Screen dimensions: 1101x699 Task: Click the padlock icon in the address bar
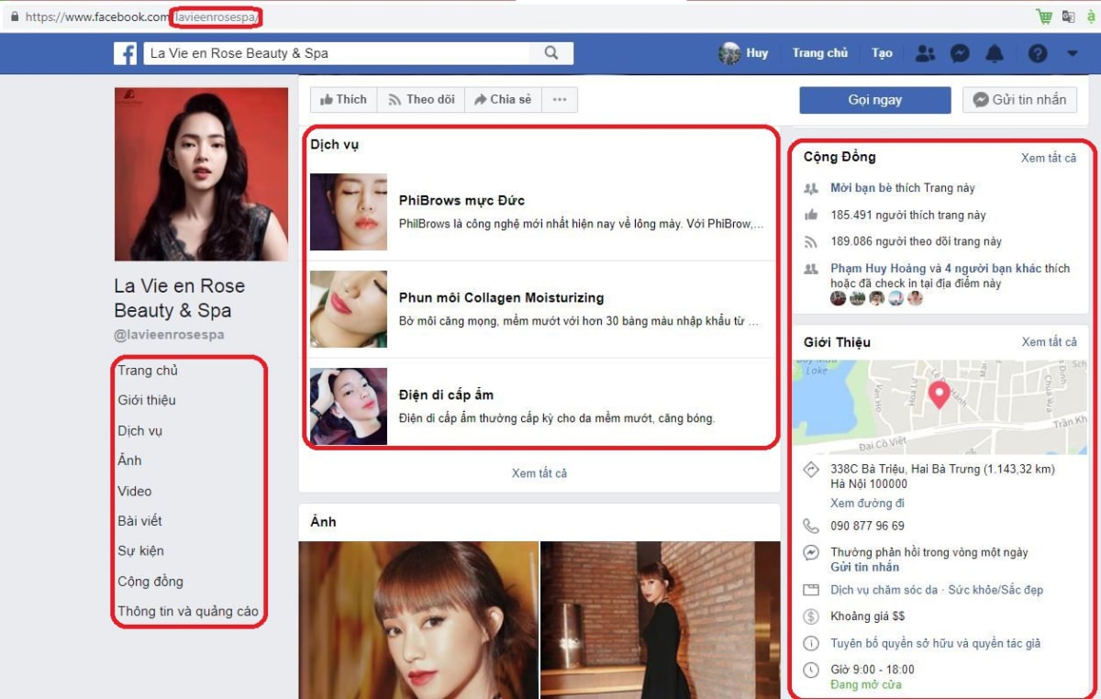[14, 17]
